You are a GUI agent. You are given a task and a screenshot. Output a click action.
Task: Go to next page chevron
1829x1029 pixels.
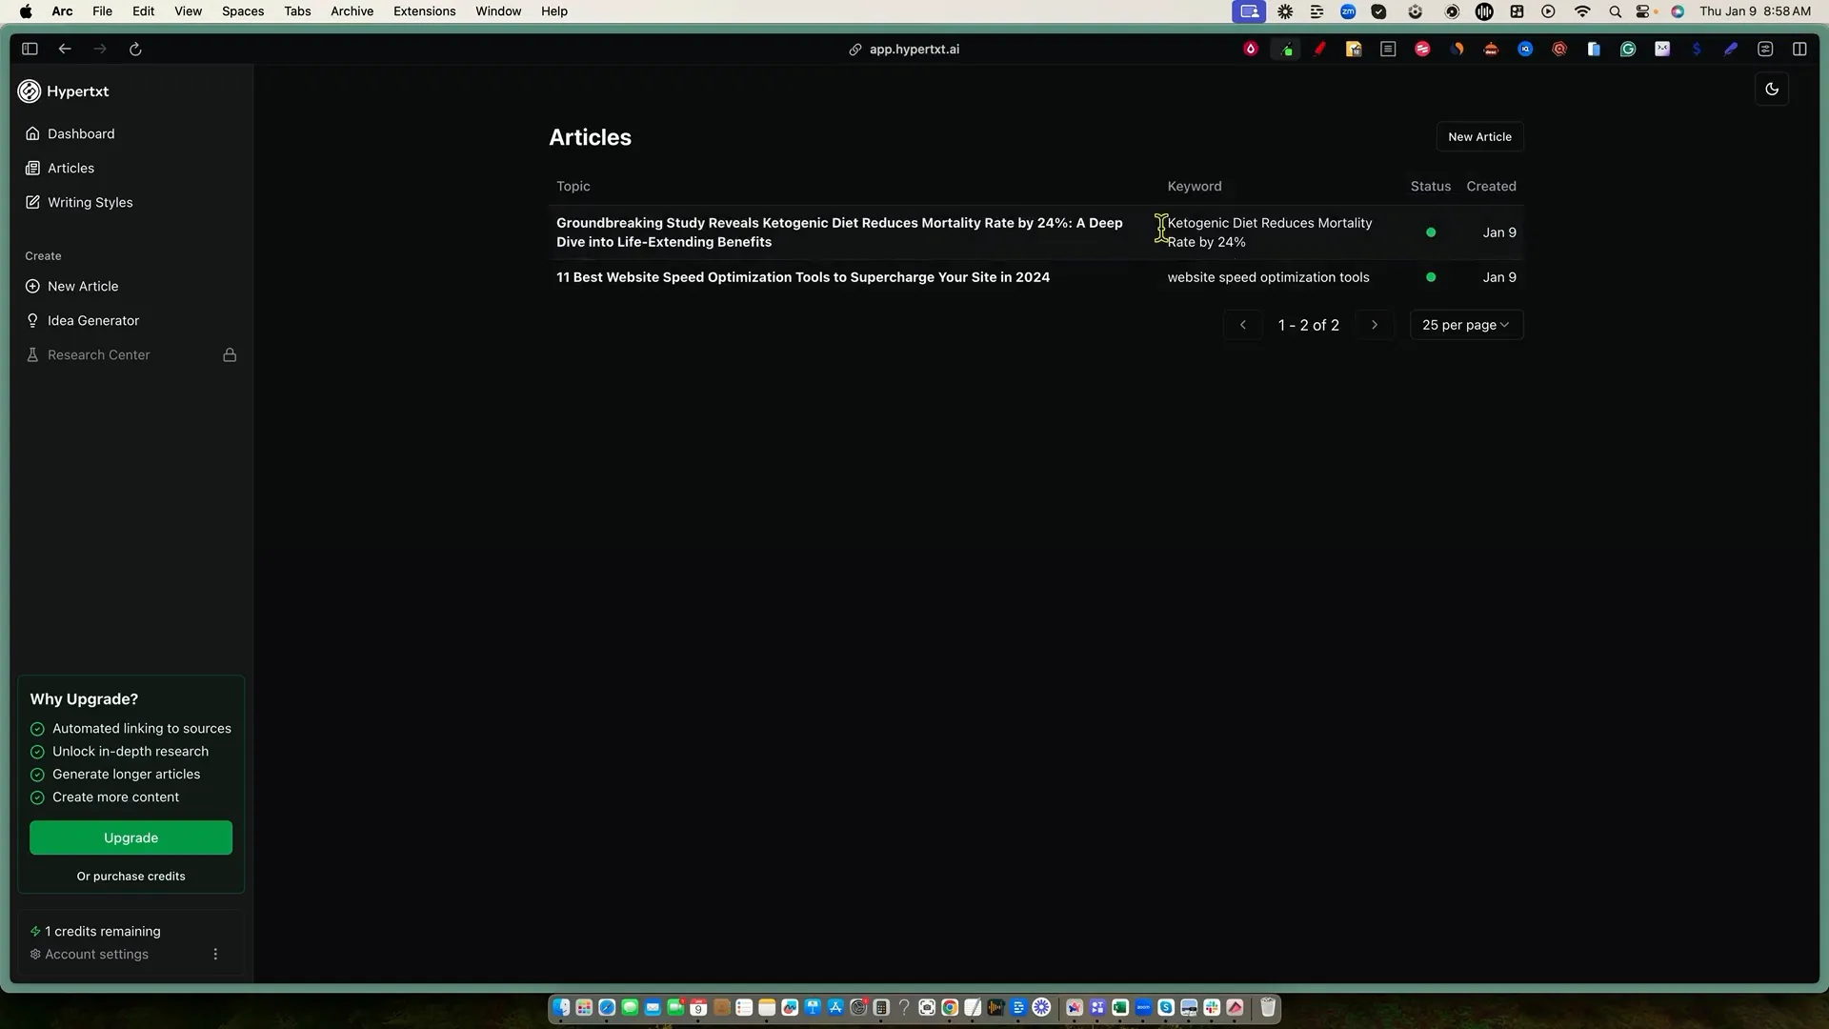click(x=1375, y=325)
